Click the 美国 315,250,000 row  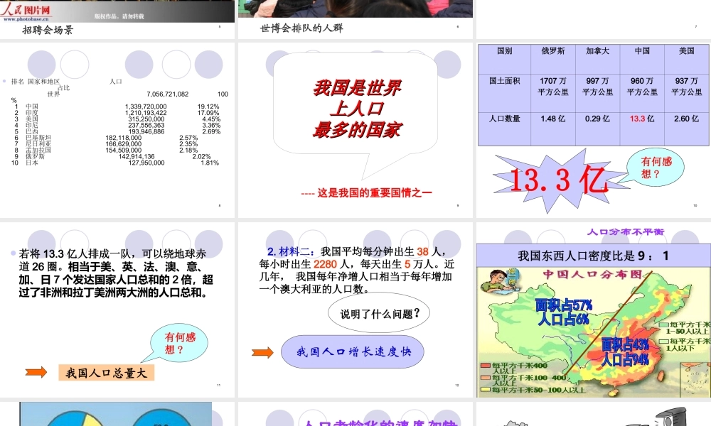(x=117, y=119)
